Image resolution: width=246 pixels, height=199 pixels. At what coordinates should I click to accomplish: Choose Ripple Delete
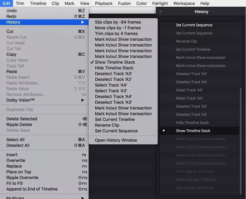tap(44, 125)
